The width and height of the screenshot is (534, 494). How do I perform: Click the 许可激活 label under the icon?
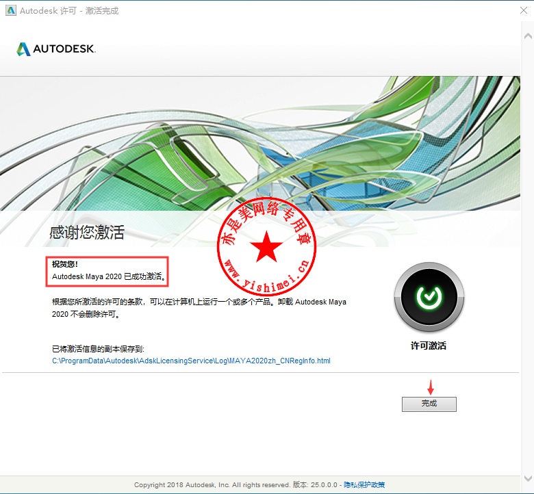(429, 346)
